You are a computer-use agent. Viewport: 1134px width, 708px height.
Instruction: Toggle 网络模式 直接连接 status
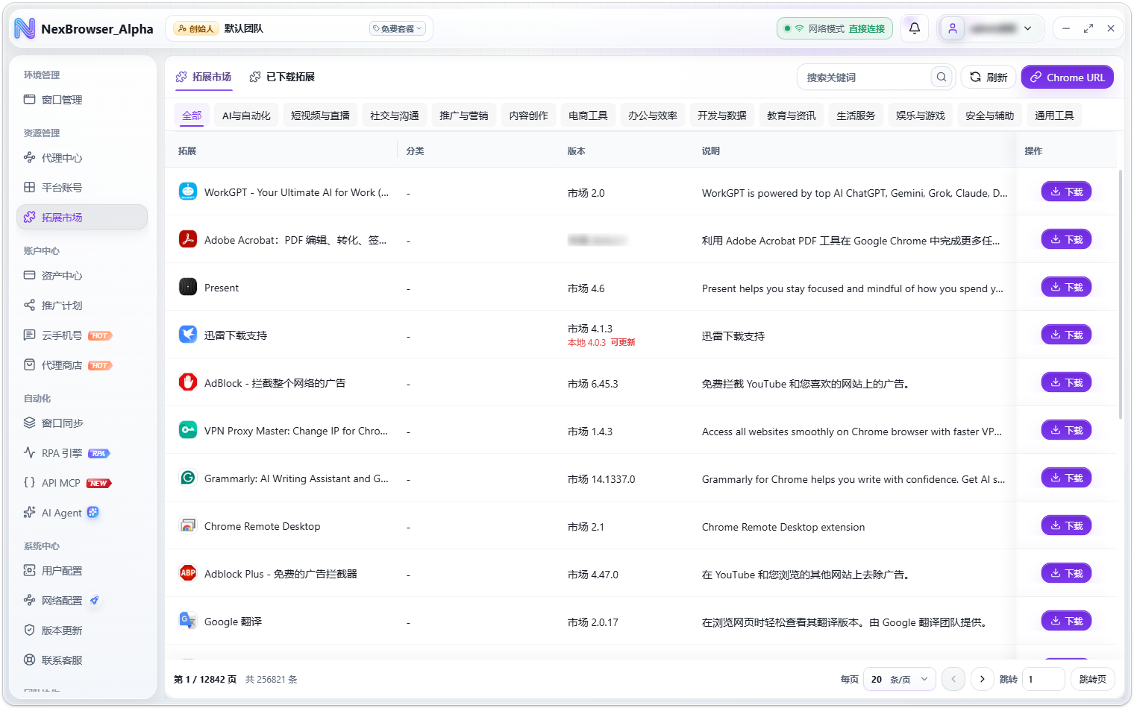(835, 28)
